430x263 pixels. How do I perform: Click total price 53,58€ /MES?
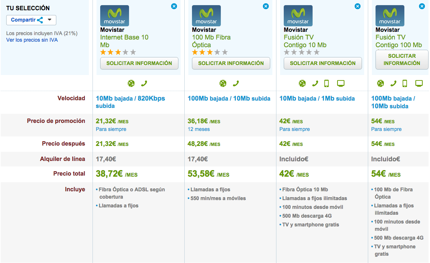pos(208,174)
